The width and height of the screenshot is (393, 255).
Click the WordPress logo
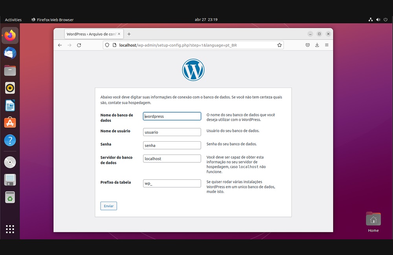(193, 70)
